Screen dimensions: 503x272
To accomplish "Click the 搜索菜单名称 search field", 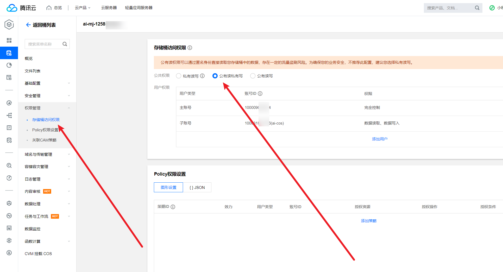I will (x=44, y=44).
